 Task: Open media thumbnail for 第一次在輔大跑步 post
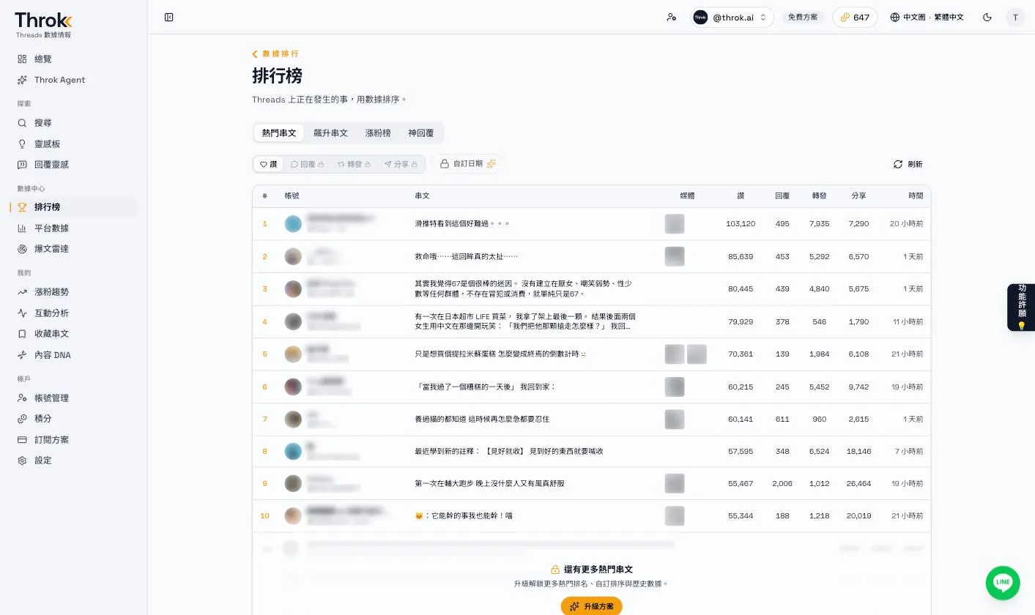[675, 483]
